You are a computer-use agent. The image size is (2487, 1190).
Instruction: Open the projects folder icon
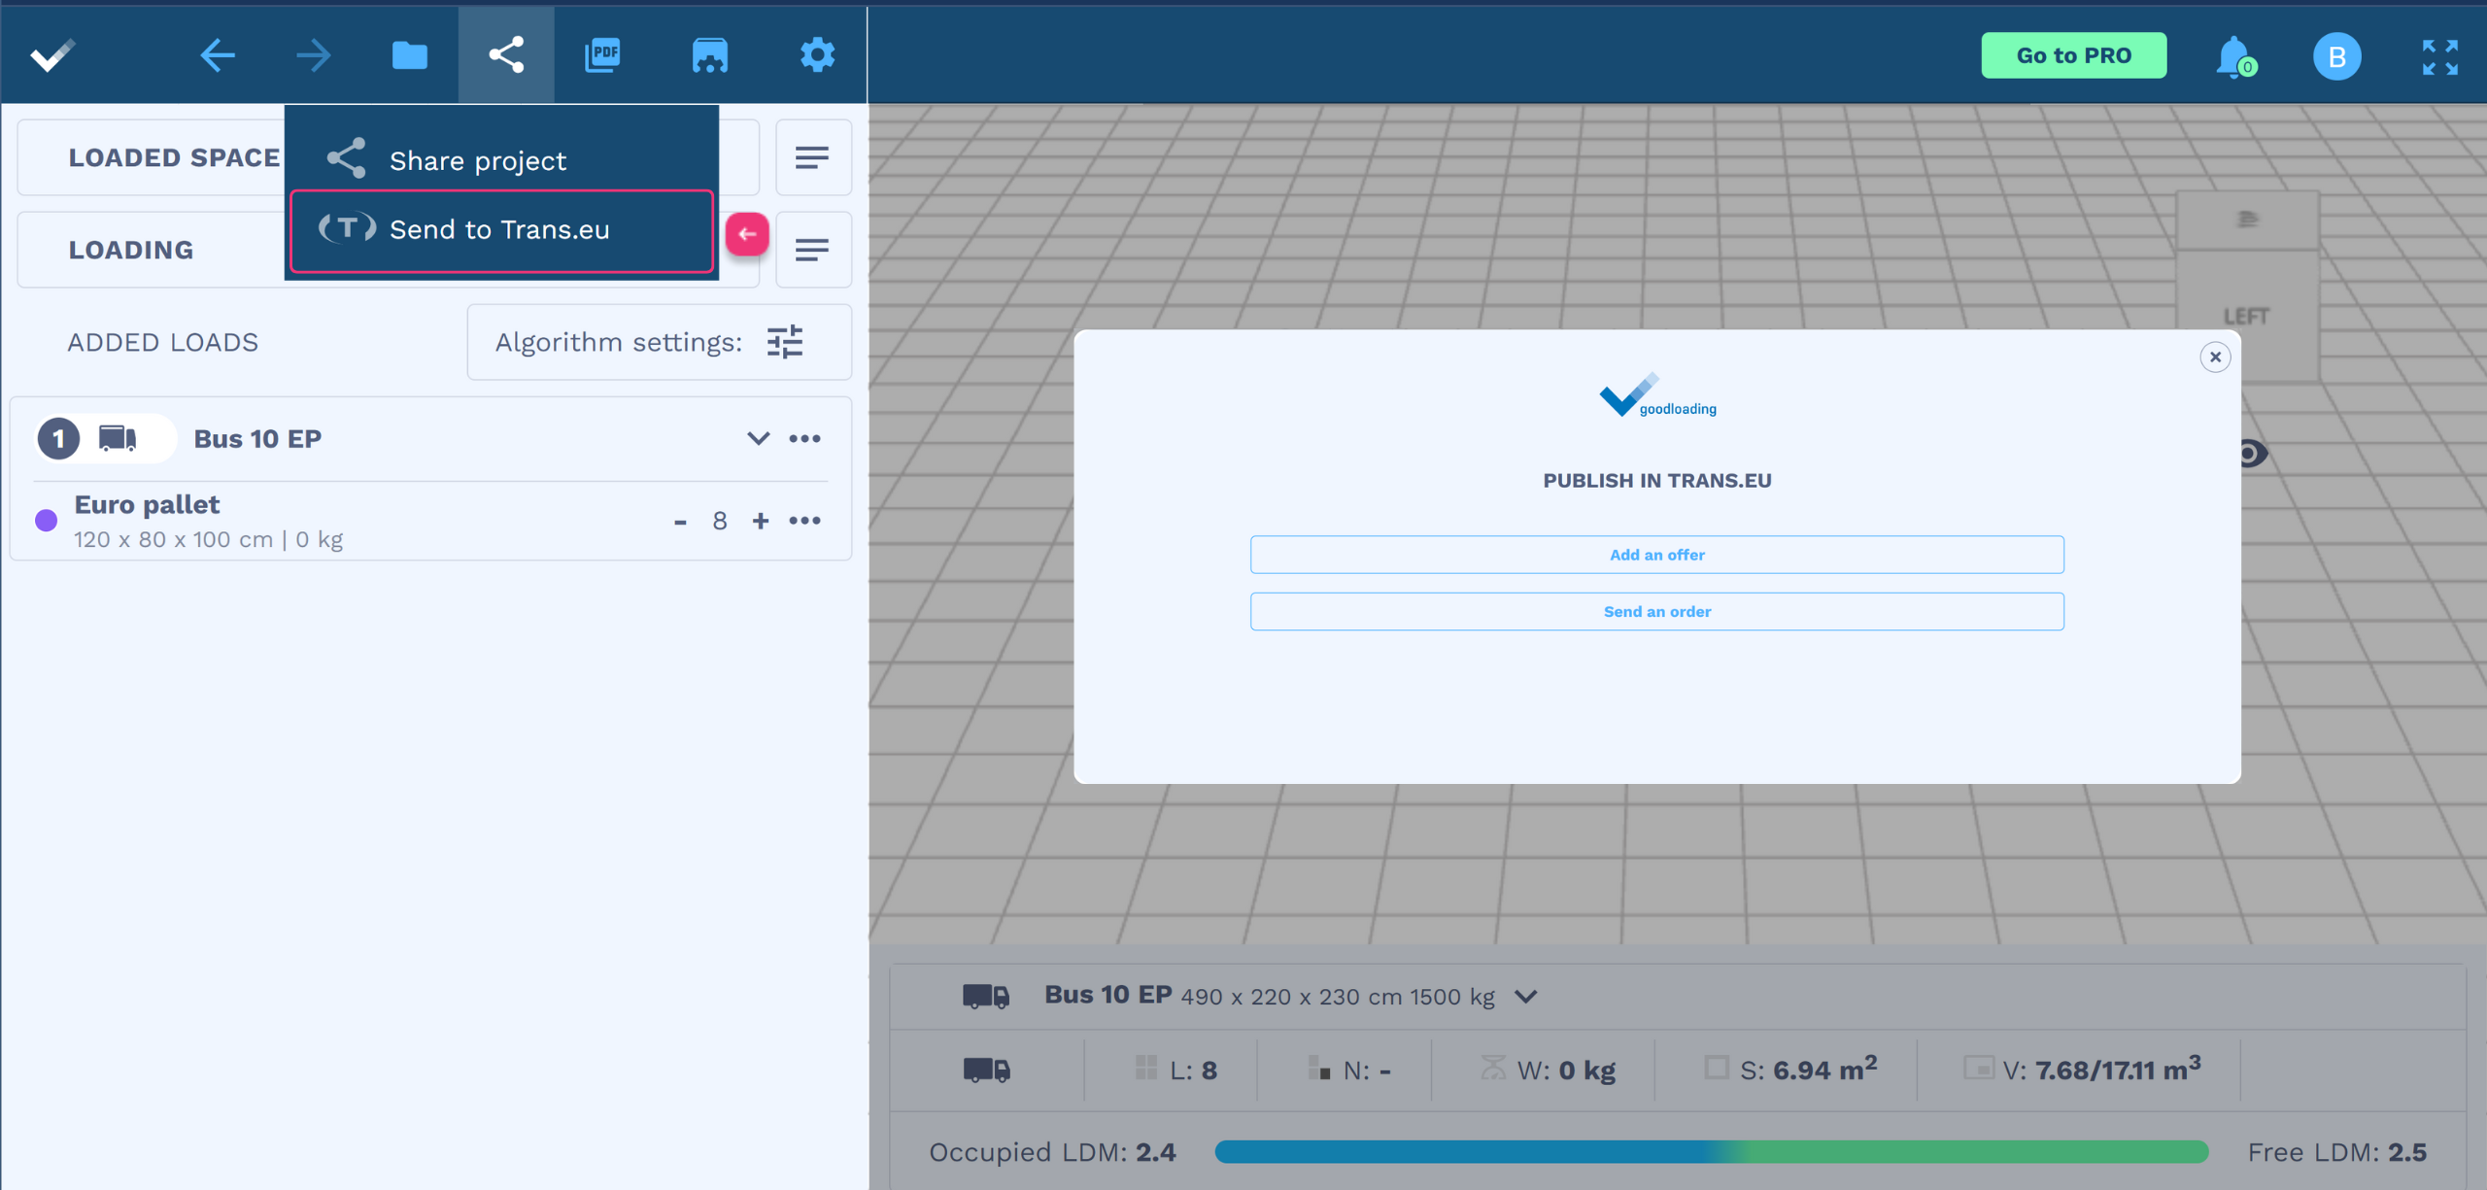coord(409,55)
